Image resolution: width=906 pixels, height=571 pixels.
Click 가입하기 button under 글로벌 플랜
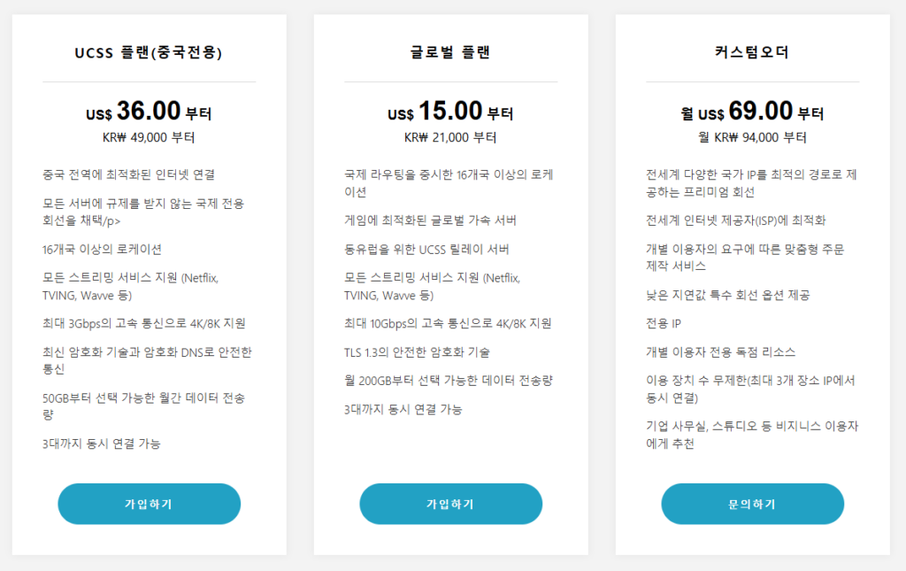click(x=450, y=504)
